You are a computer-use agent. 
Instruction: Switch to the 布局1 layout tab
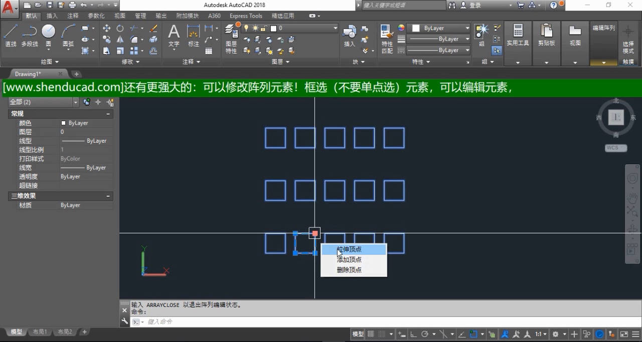(40, 332)
